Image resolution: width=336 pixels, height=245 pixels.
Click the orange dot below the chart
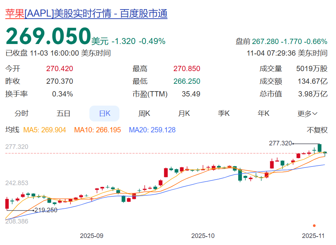(314, 226)
